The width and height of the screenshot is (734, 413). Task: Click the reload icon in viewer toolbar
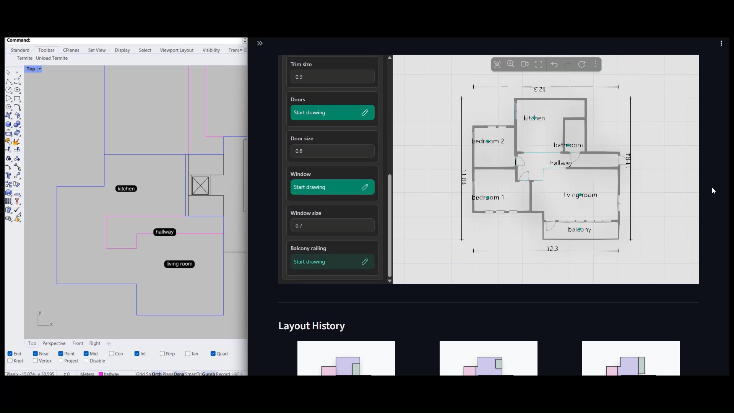[x=582, y=64]
